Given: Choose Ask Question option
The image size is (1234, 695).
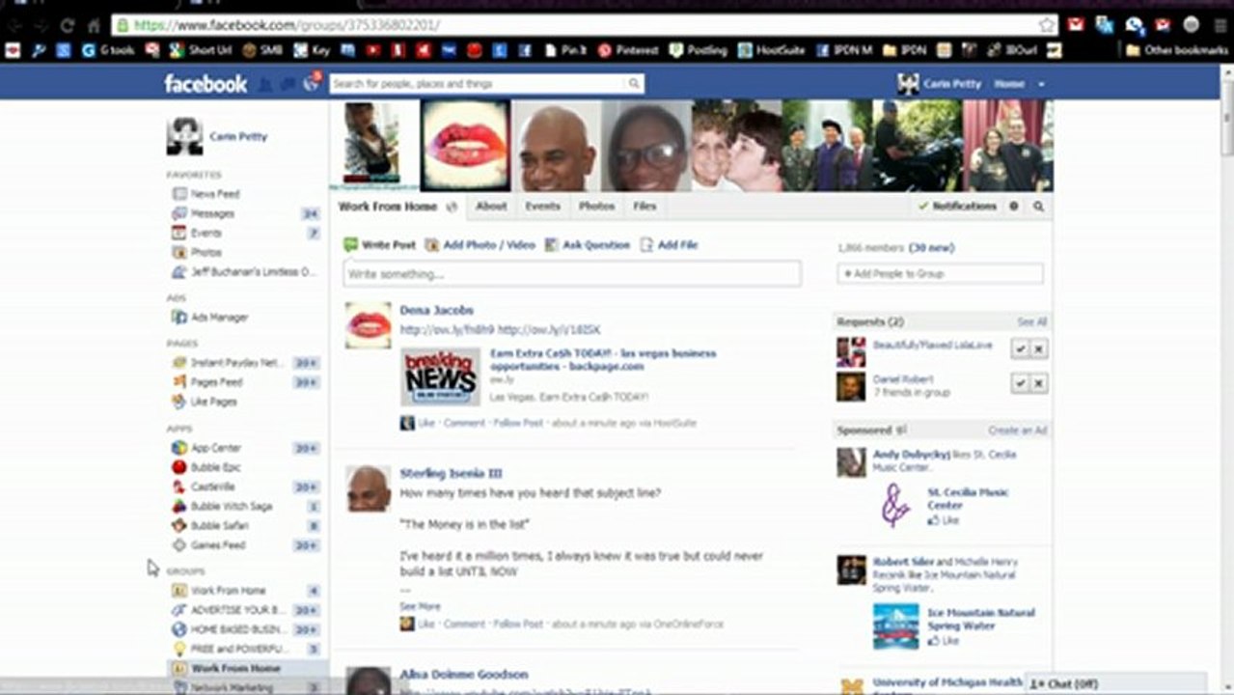Looking at the screenshot, I should coord(588,245).
